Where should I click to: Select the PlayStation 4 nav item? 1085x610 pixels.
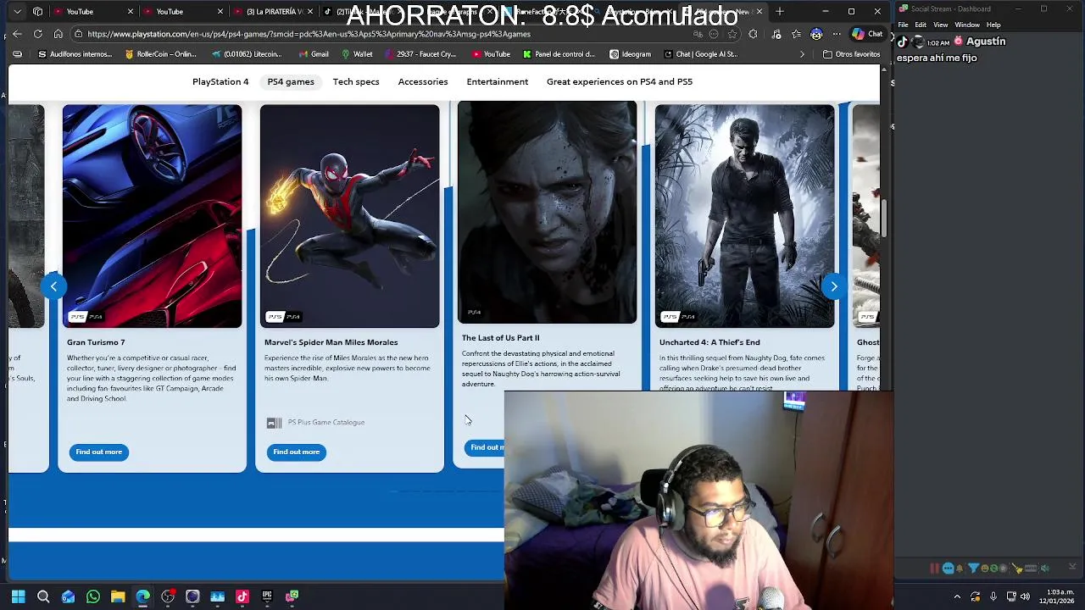click(x=220, y=81)
